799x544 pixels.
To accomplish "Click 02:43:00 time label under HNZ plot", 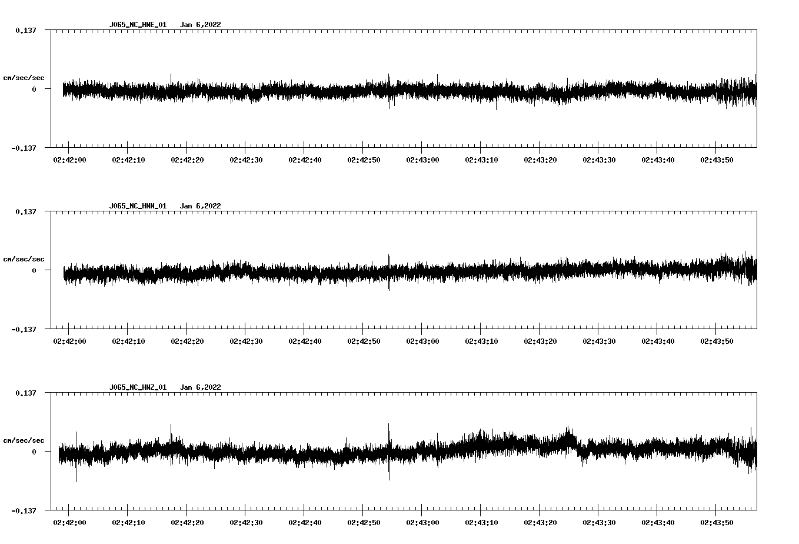I will (x=422, y=523).
